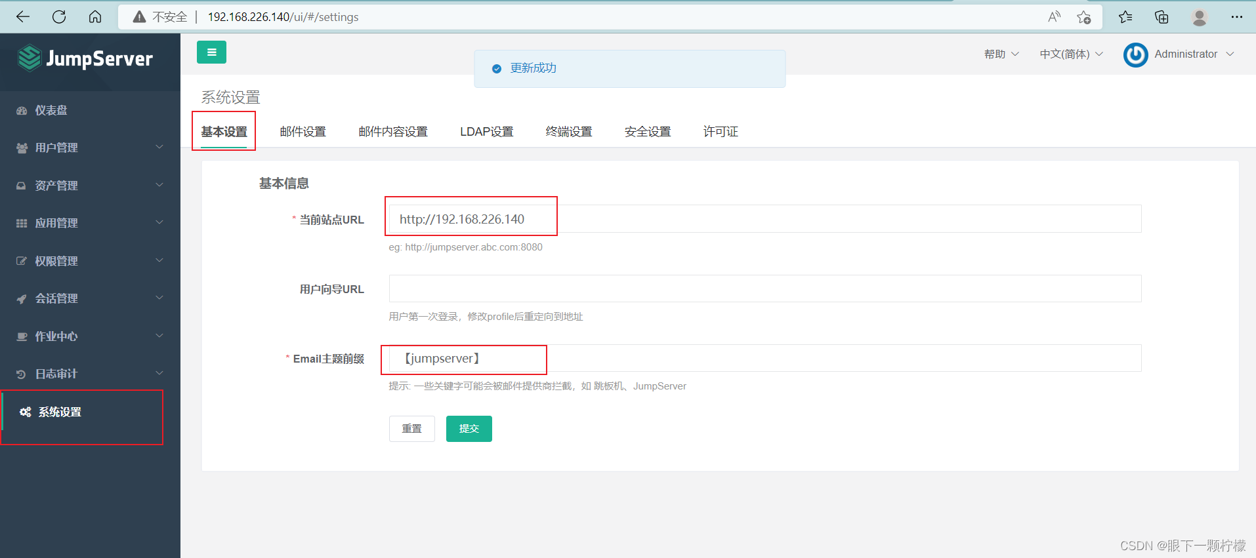Switch to 终端设置 tab
This screenshot has width=1256, height=558.
(x=569, y=132)
